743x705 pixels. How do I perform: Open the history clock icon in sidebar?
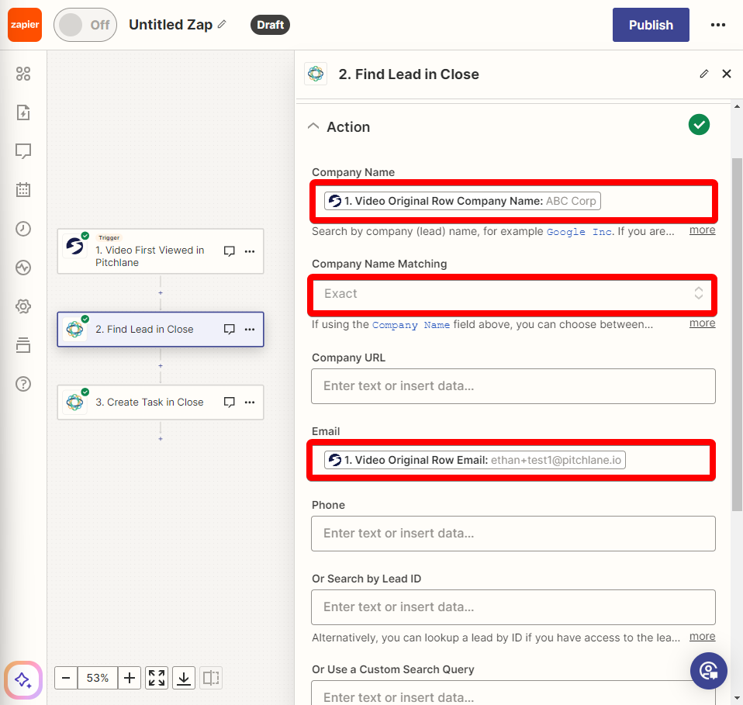point(23,229)
